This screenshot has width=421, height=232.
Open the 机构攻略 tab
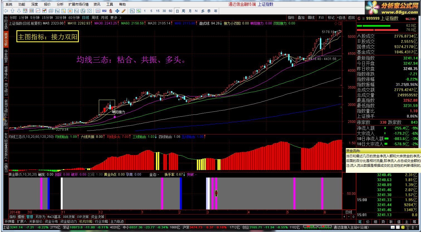coord(86,221)
